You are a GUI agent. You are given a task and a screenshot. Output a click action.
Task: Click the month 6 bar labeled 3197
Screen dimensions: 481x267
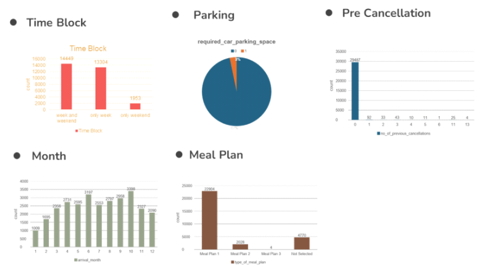(x=89, y=220)
